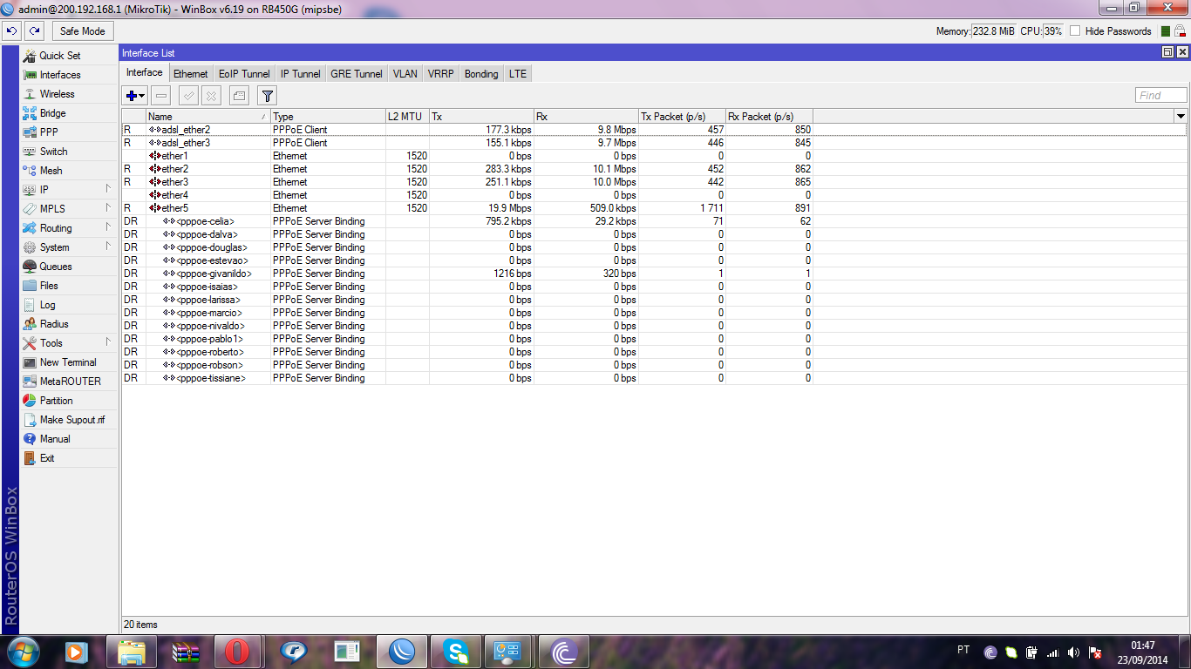Switch to the EoIP Tunnel tab

coord(244,74)
